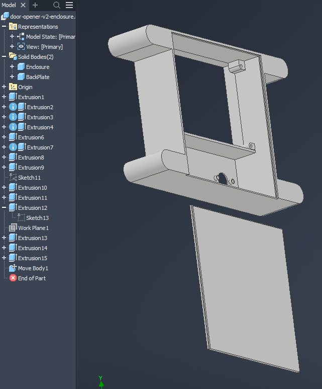Expand the View: [Primary] node
Image resolution: width=322 pixels, height=389 pixels.
tap(12, 46)
